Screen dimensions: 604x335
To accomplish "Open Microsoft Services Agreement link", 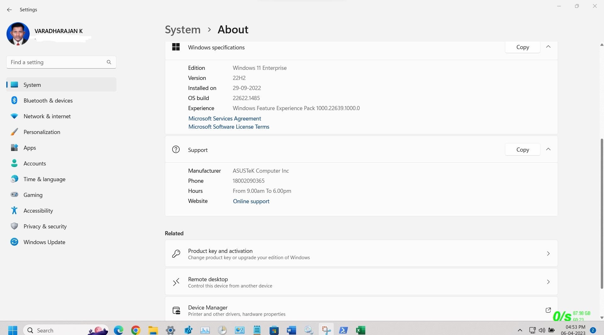I will 225,119.
